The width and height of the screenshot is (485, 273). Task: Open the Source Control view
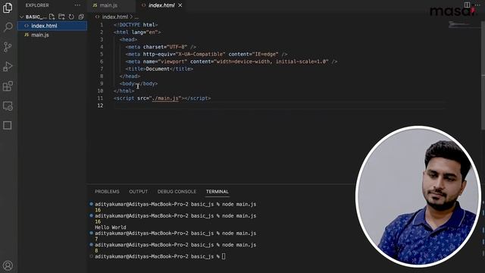pos(8,47)
